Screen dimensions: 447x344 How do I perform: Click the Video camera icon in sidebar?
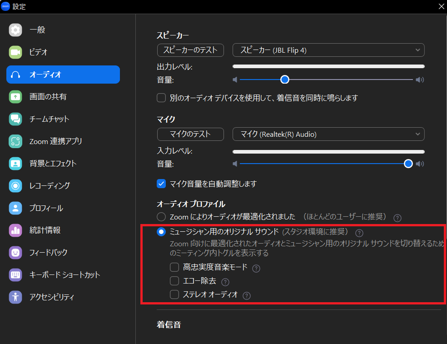(x=15, y=52)
